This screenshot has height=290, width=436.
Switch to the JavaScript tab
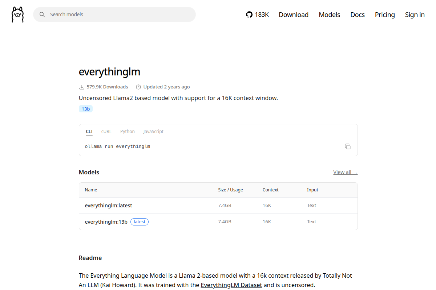tap(153, 132)
